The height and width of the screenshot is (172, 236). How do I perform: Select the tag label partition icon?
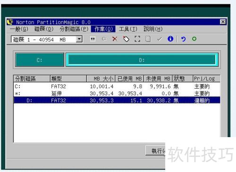pyautogui.click(x=126, y=39)
